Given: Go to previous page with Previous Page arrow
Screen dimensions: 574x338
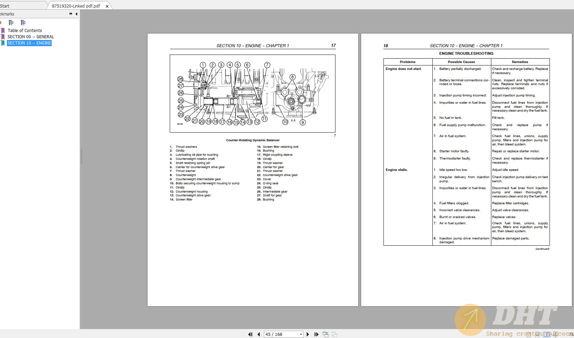Looking at the screenshot, I should (259, 334).
